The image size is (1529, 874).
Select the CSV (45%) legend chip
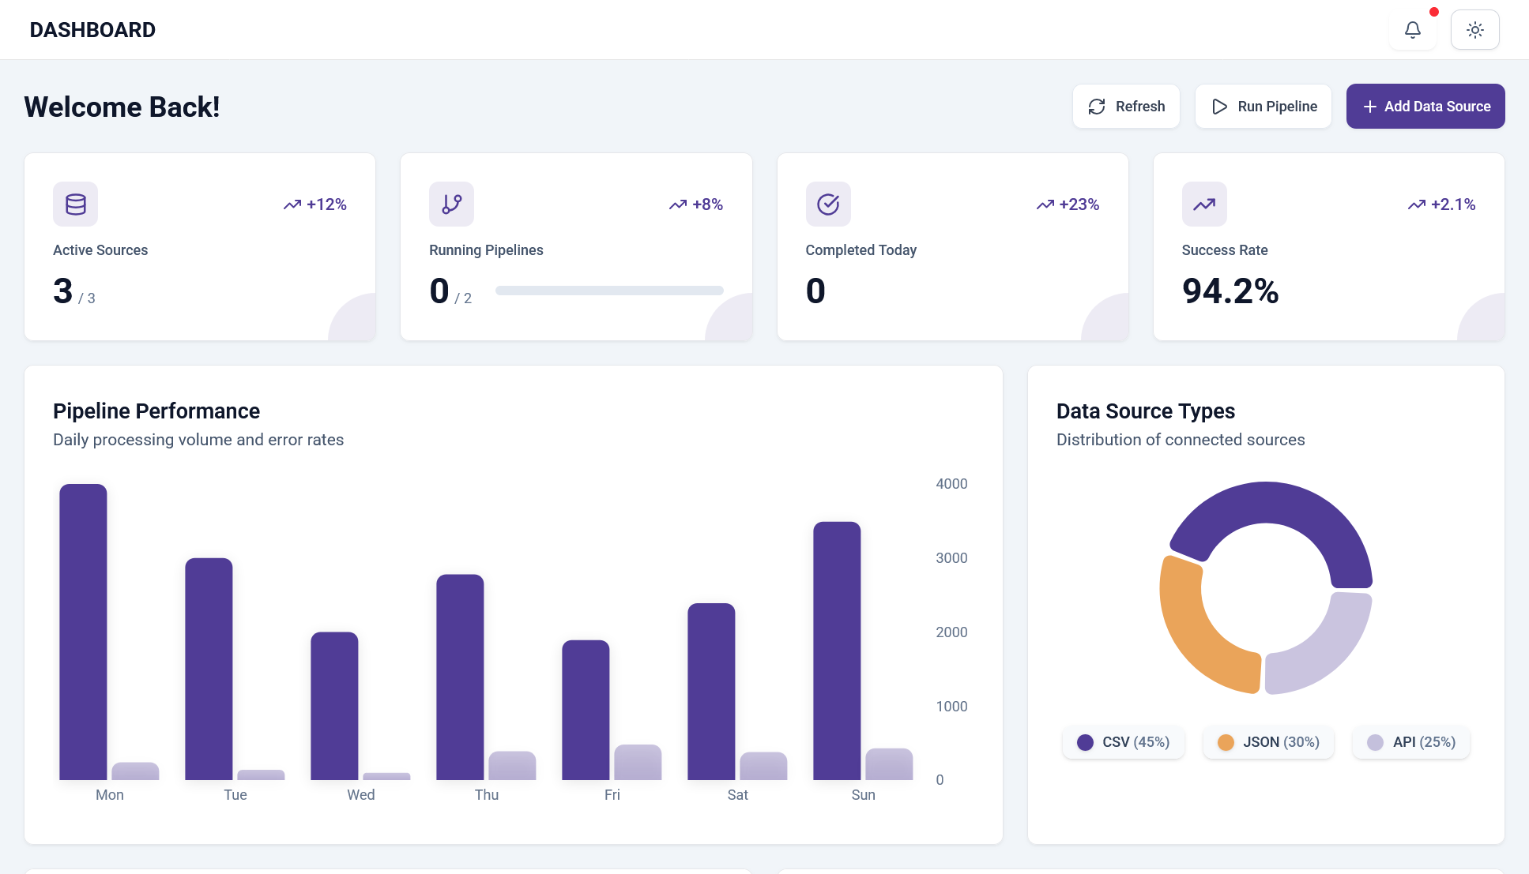1123,742
